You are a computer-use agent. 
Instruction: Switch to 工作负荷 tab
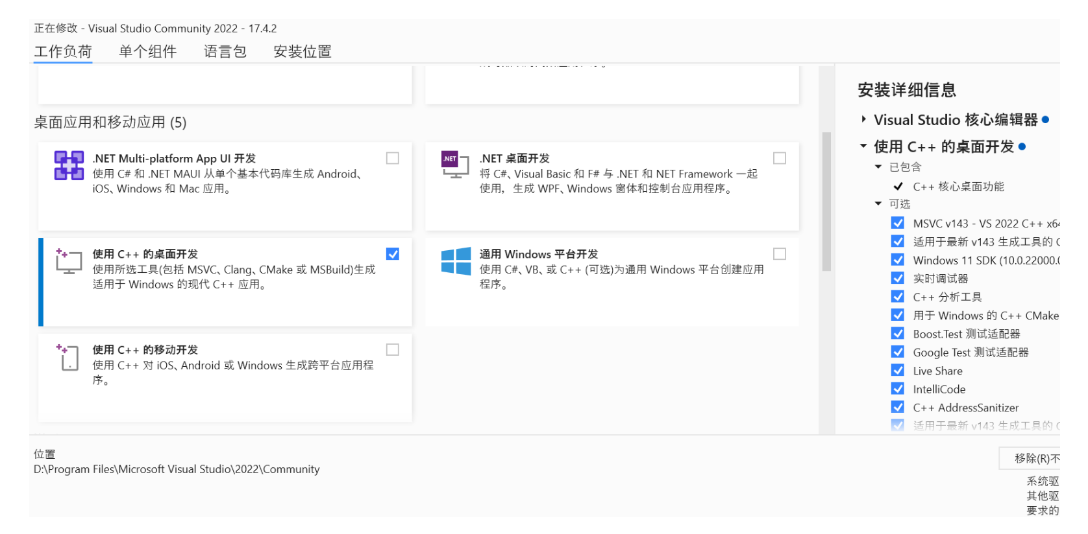pos(63,51)
